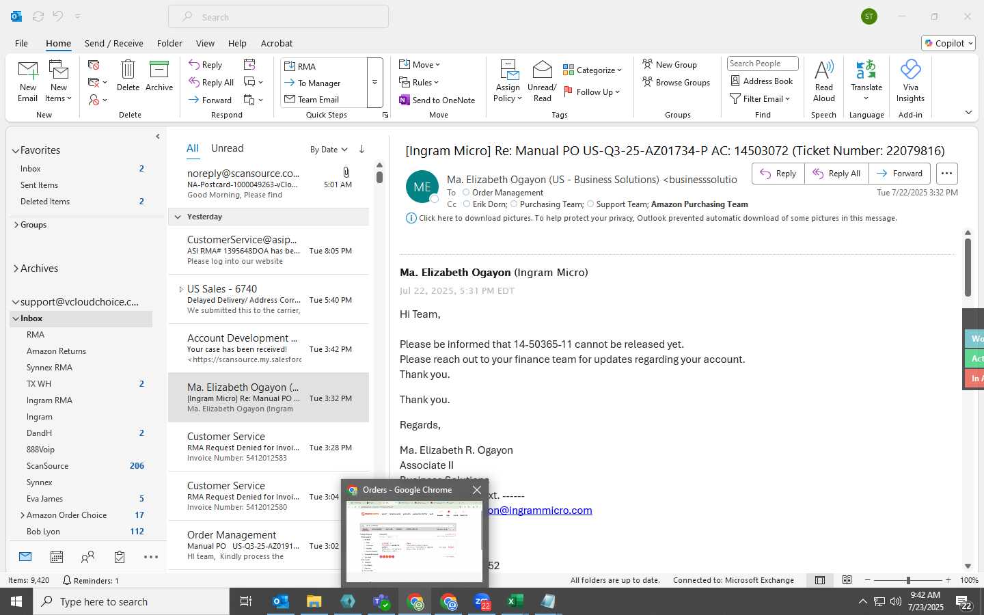Open more actions for the message
The width and height of the screenshot is (984, 615).
click(x=946, y=174)
